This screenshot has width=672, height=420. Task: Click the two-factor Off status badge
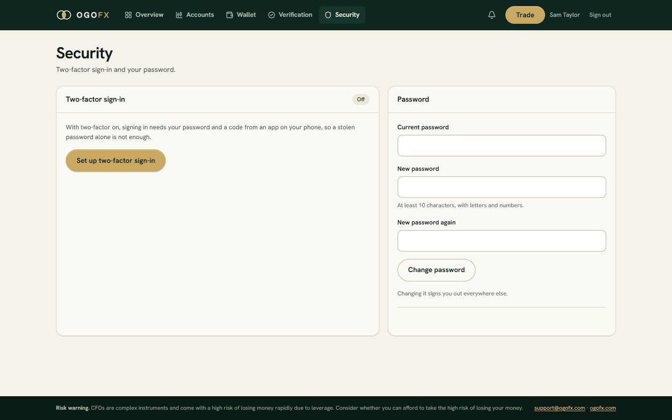coord(361,99)
